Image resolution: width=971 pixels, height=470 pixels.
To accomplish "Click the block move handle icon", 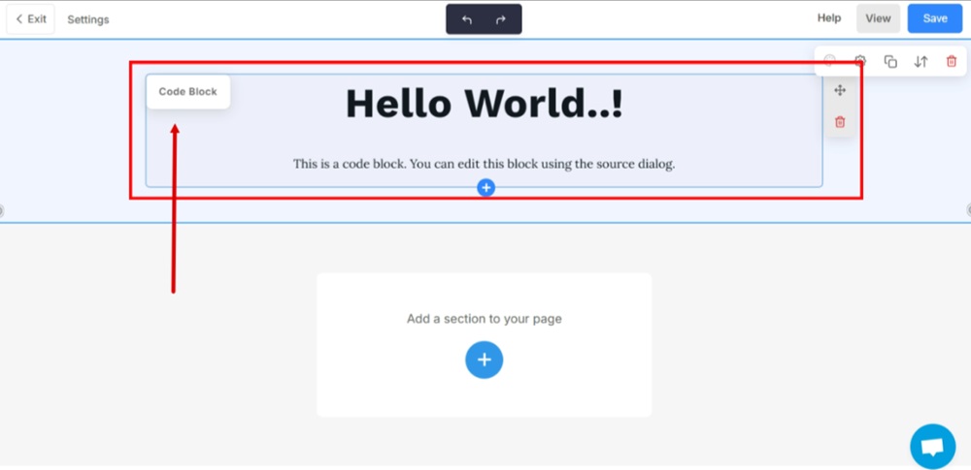I will (840, 91).
